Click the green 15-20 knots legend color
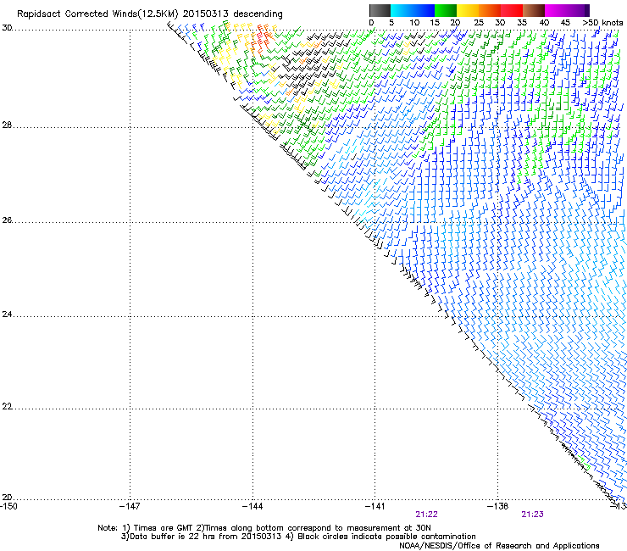The width and height of the screenshot is (627, 551). click(446, 10)
